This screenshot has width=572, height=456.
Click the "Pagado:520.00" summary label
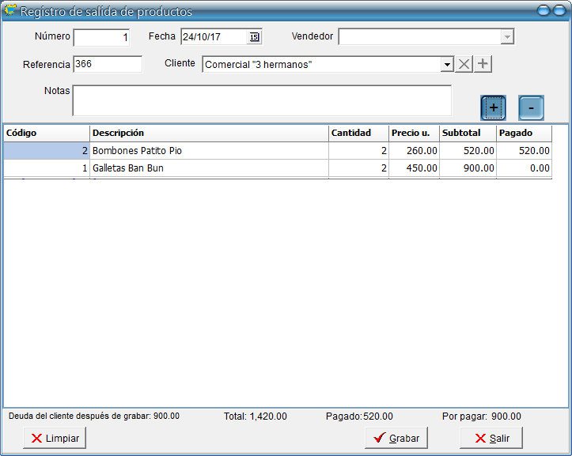click(359, 416)
